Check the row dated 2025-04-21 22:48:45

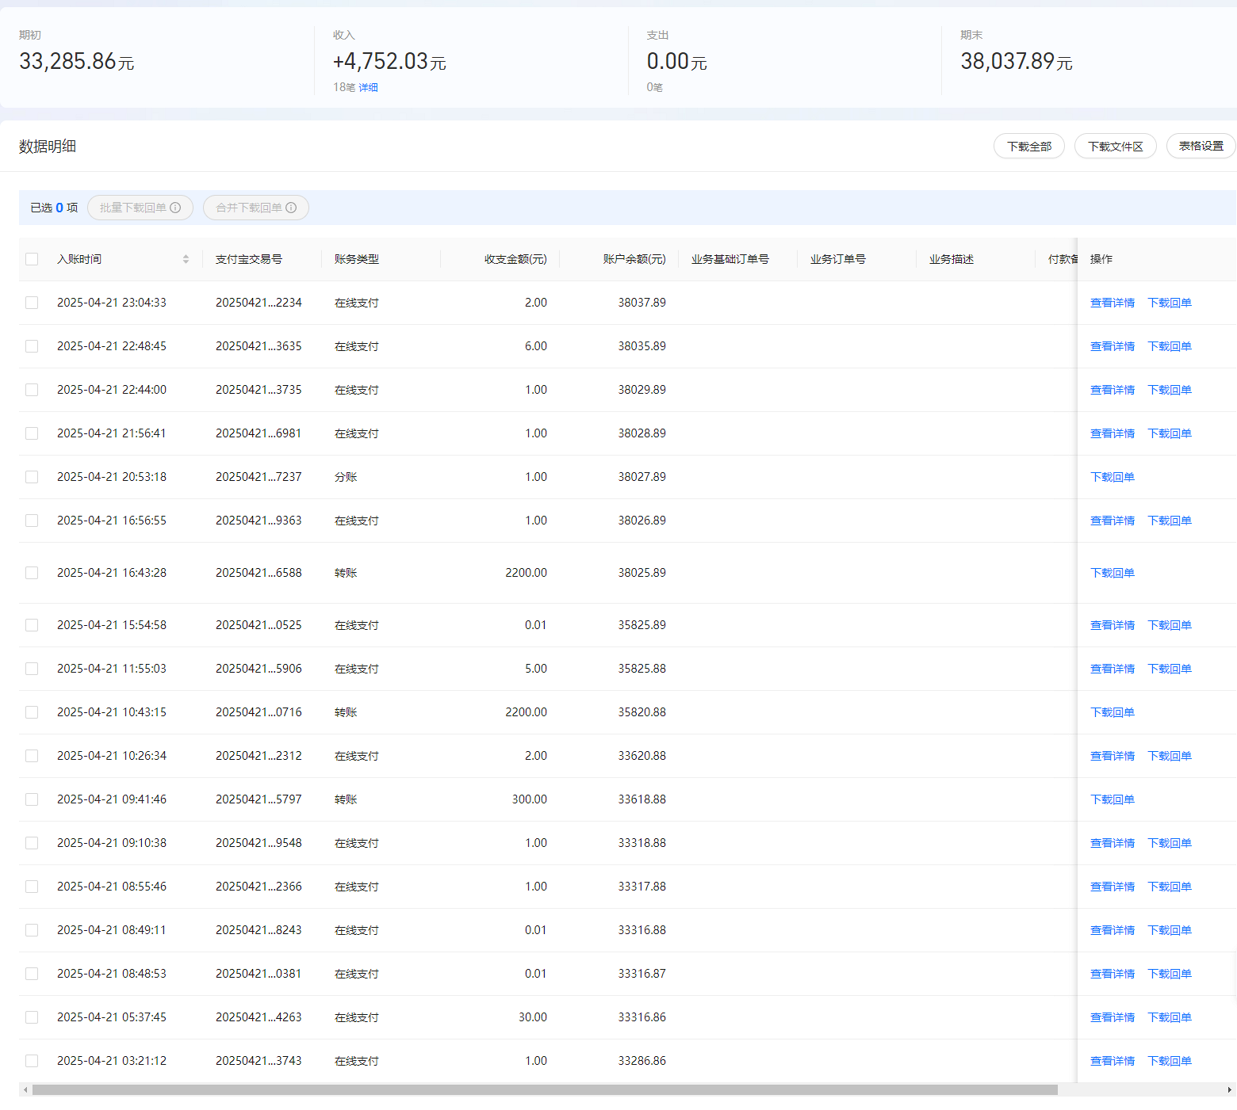[32, 346]
